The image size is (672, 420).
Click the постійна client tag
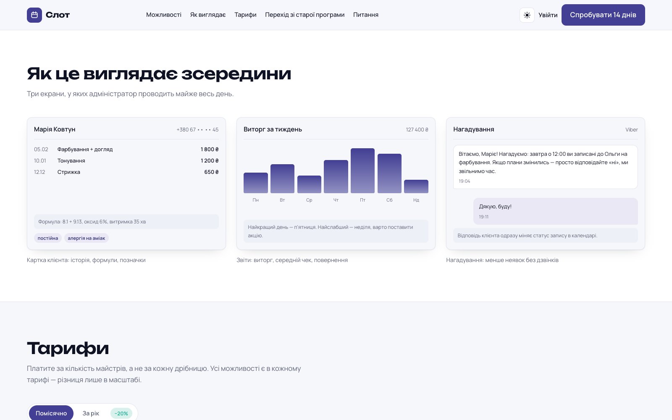[48, 238]
